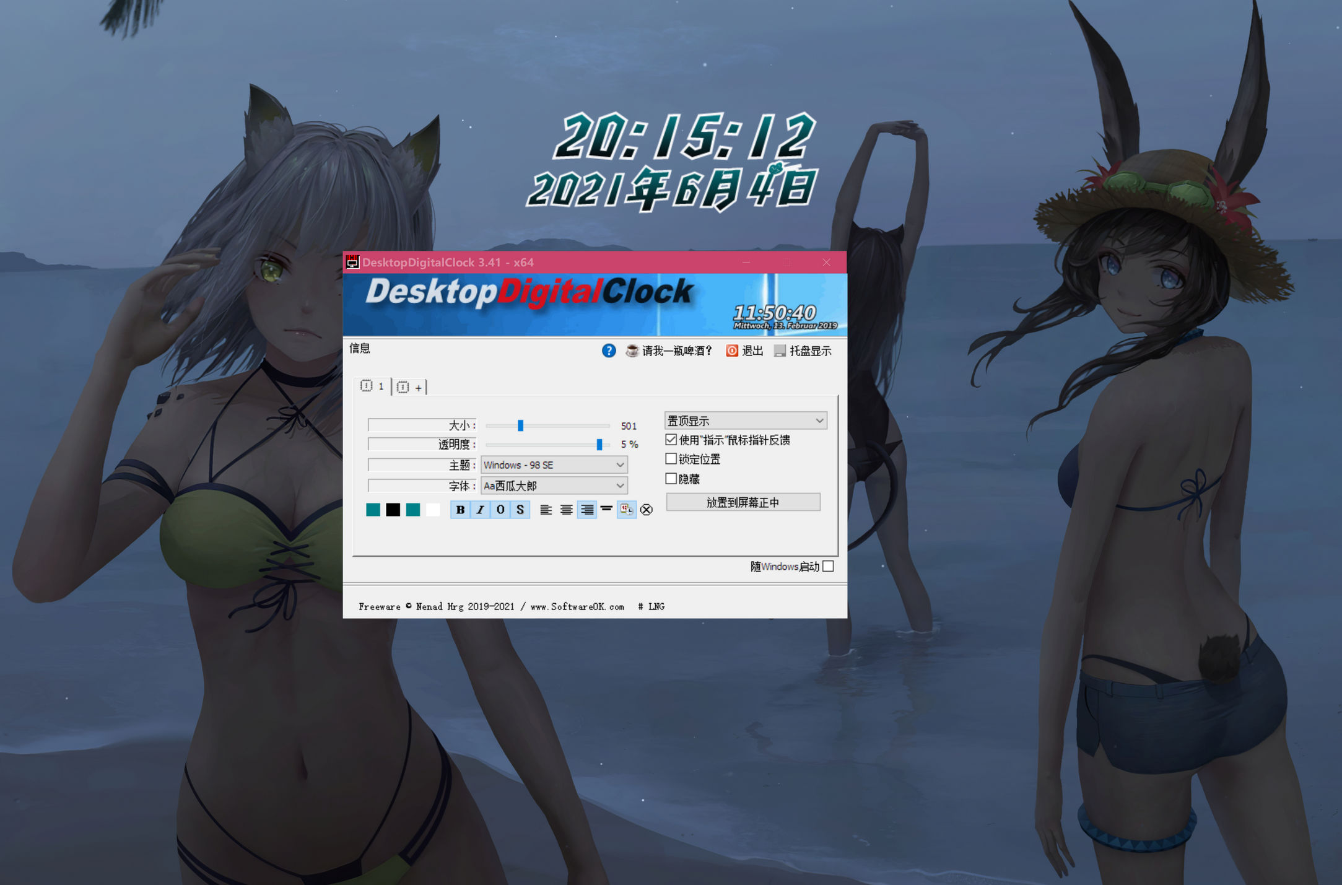Expand the 字体 font dropdown

[554, 486]
